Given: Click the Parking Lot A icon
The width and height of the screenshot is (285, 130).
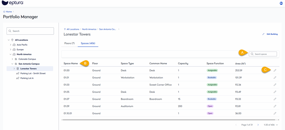Looking at the screenshot, I should pos(18,78).
